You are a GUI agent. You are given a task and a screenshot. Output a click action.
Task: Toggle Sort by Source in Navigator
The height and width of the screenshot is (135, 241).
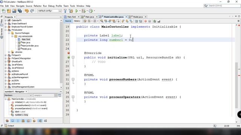click(45, 121)
